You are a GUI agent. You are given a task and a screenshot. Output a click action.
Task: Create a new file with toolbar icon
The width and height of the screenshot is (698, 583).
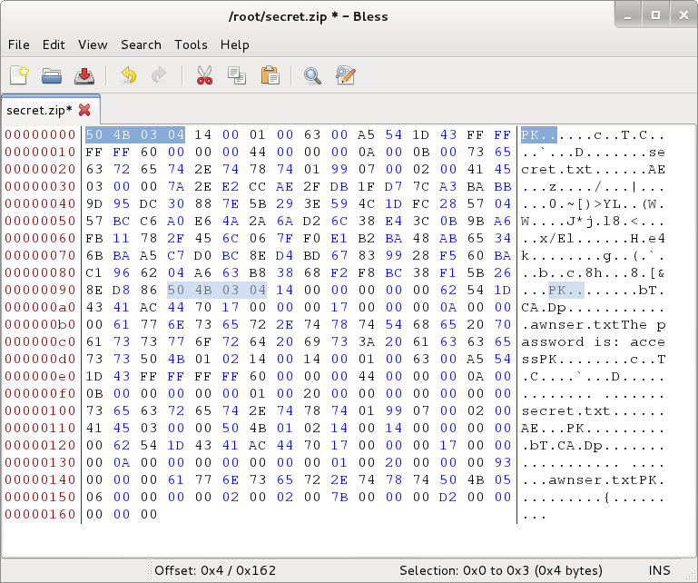coord(19,75)
